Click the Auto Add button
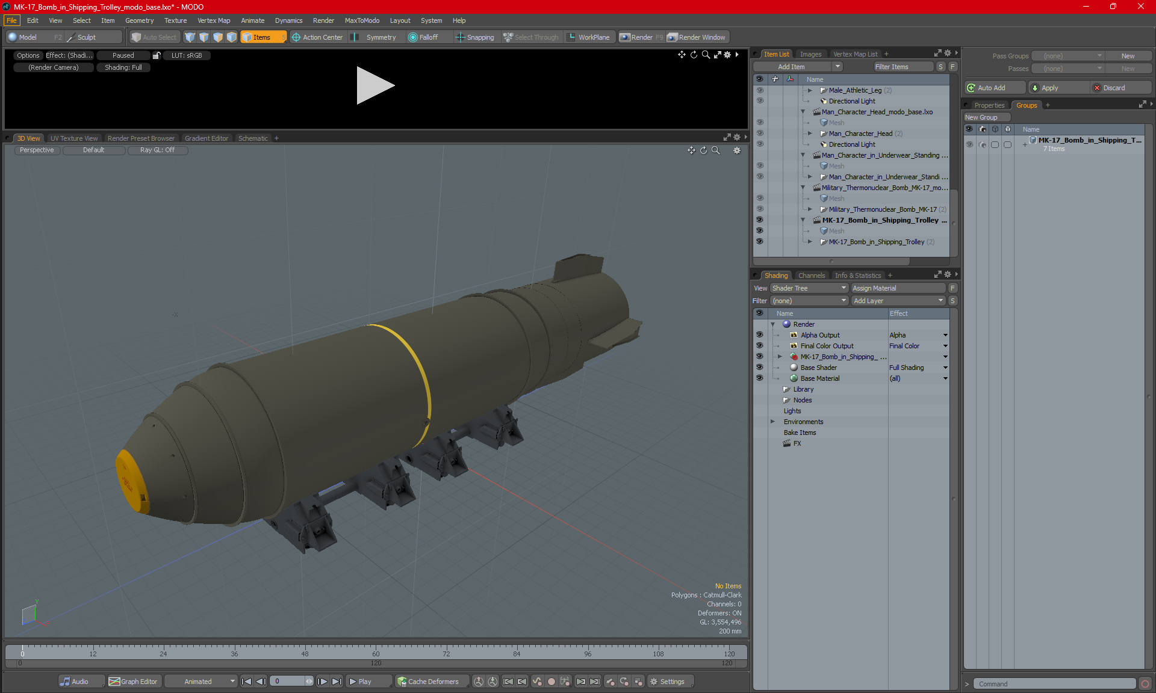 click(990, 88)
